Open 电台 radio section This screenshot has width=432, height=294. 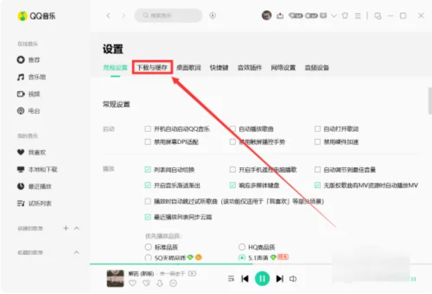tap(34, 111)
